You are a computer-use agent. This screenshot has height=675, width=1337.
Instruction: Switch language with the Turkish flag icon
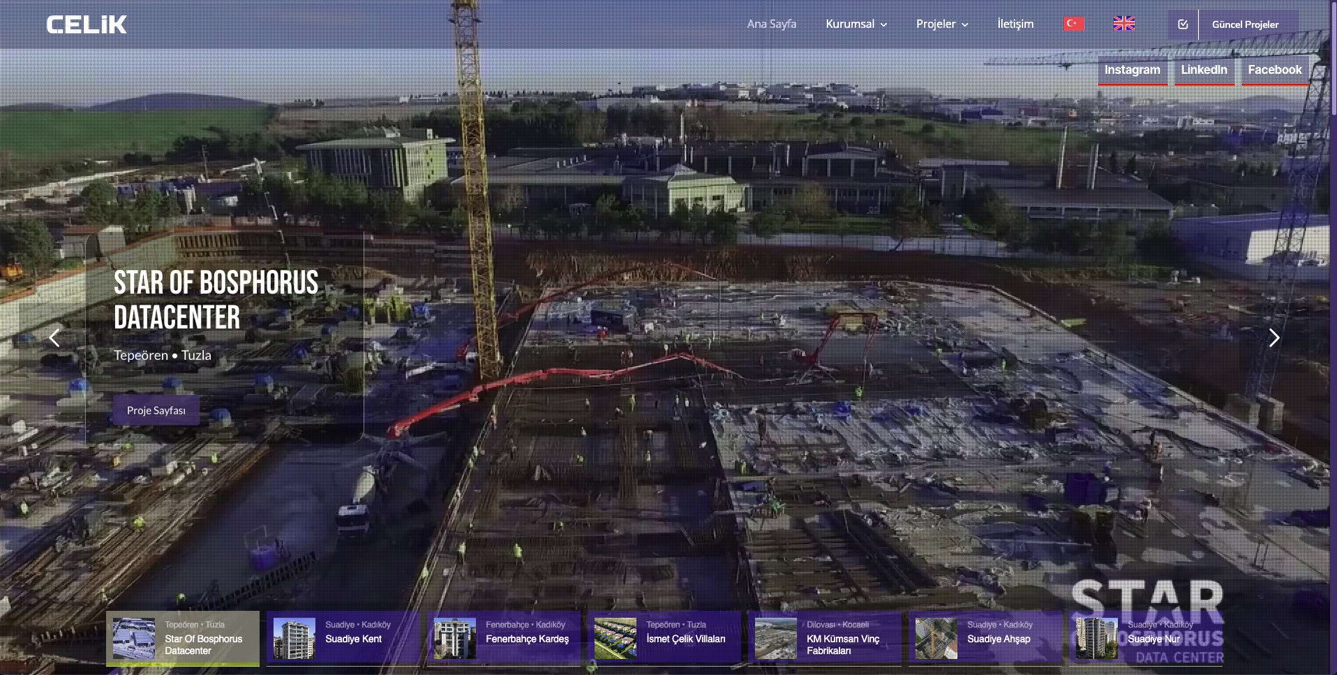pos(1073,24)
